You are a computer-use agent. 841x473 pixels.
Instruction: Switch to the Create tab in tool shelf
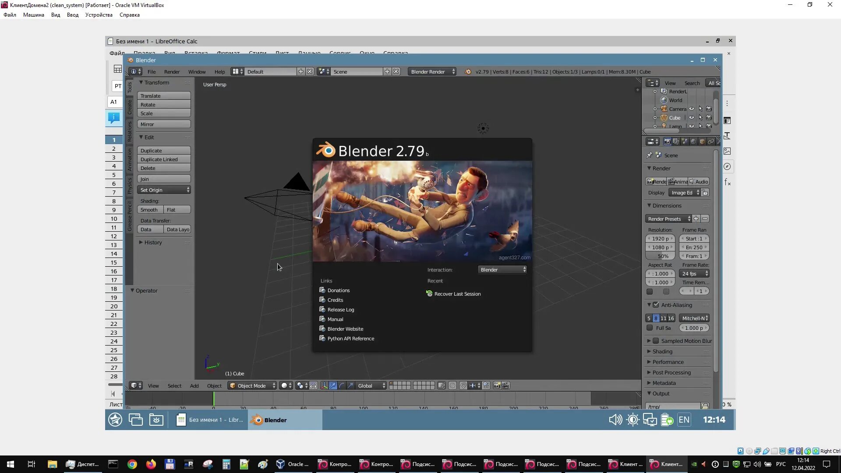coord(130,107)
